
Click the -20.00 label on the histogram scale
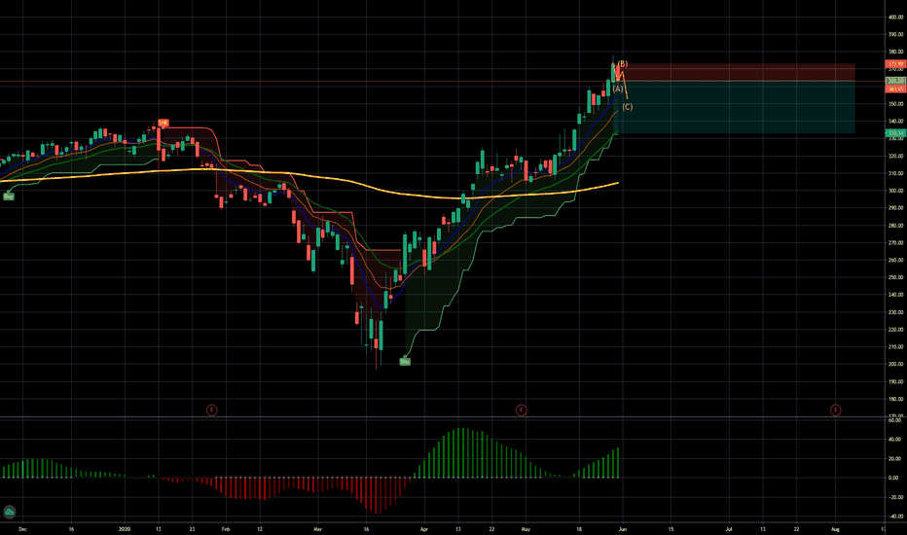tap(895, 497)
